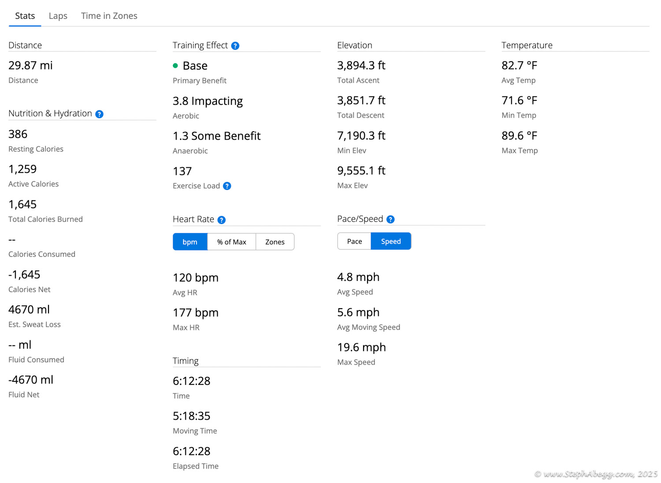Viewport: 661px width, 483px height.
Task: Switch to the Stats tab
Action: [25, 16]
